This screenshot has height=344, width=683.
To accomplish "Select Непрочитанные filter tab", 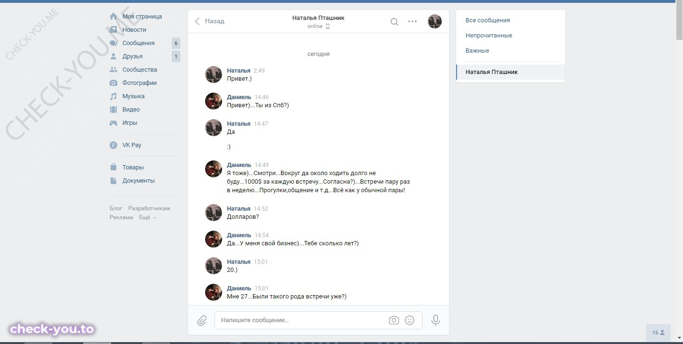I will [511, 36].
